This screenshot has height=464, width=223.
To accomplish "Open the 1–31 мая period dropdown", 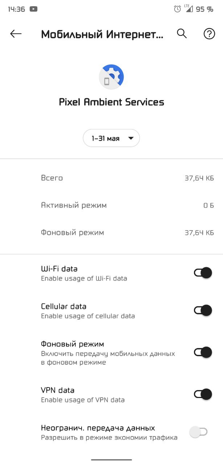I will [111, 138].
